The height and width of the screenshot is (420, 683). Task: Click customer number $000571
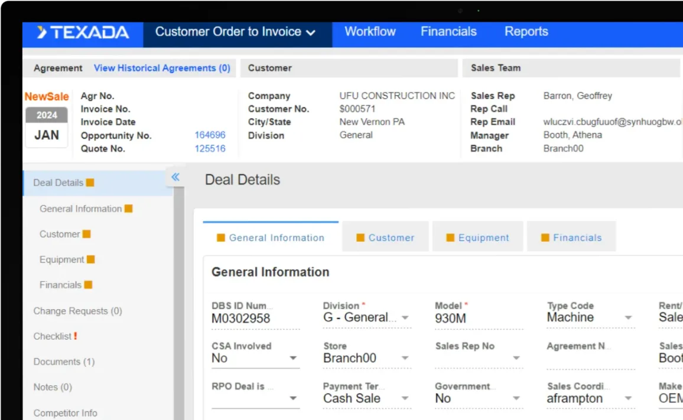click(357, 109)
